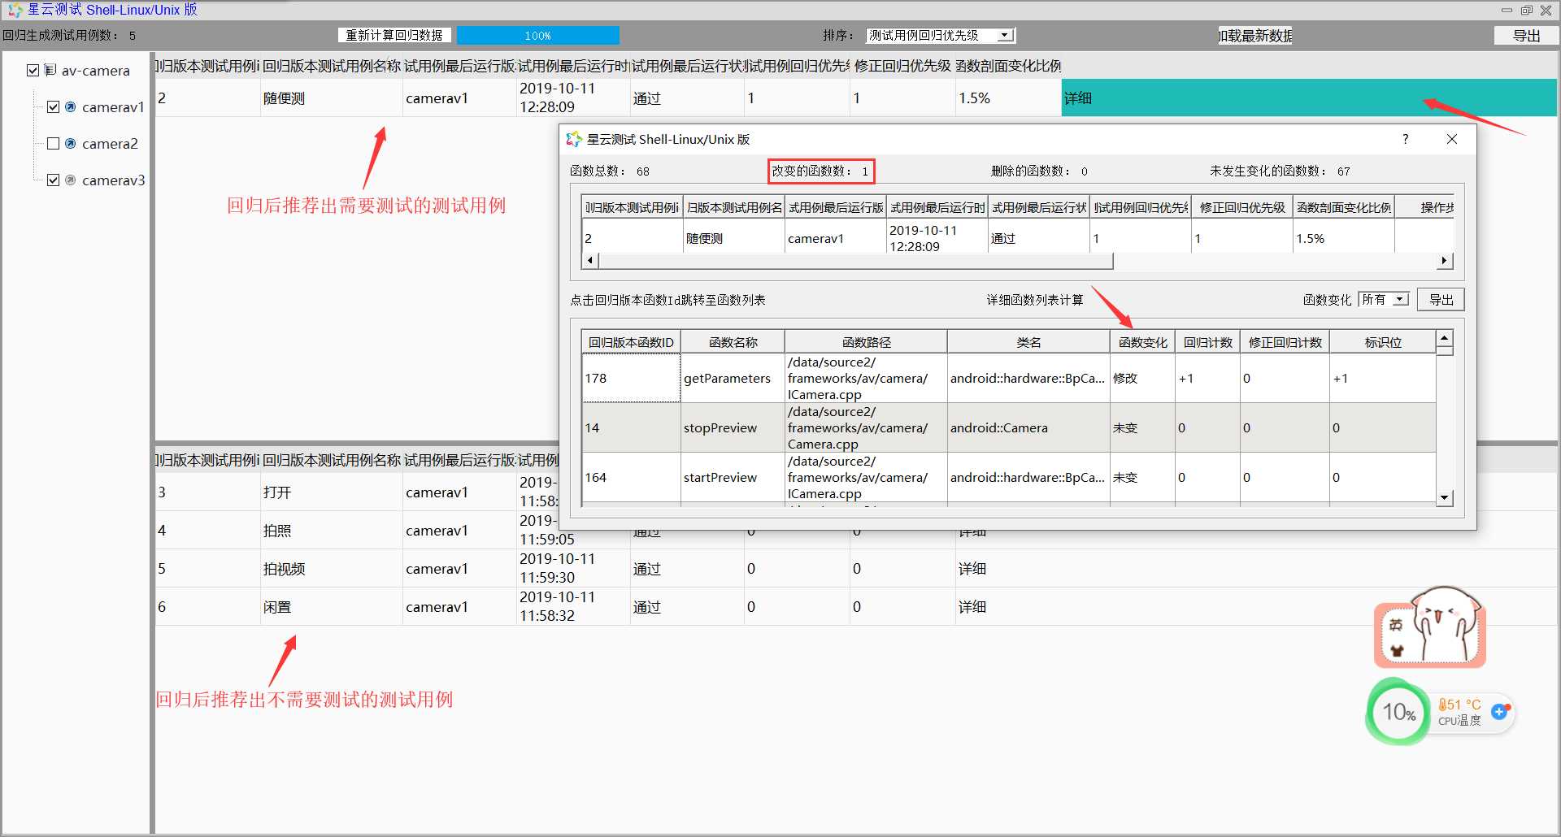
Task: Click the function path column header
Action: pos(866,342)
